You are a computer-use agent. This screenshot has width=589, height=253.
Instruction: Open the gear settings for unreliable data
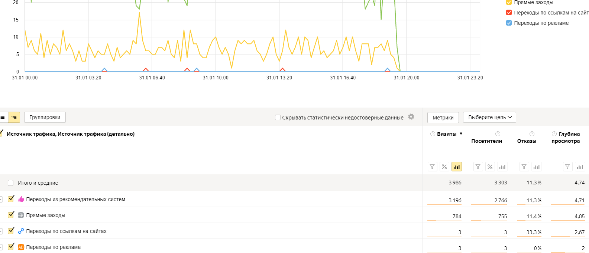click(x=411, y=117)
